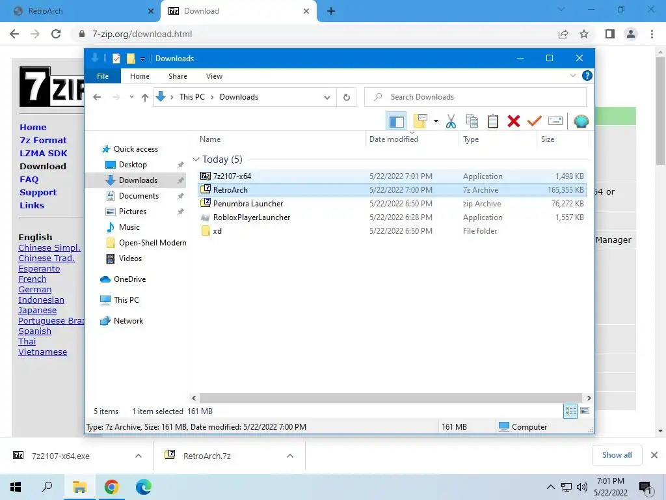Sort by Size column header

[x=563, y=139]
